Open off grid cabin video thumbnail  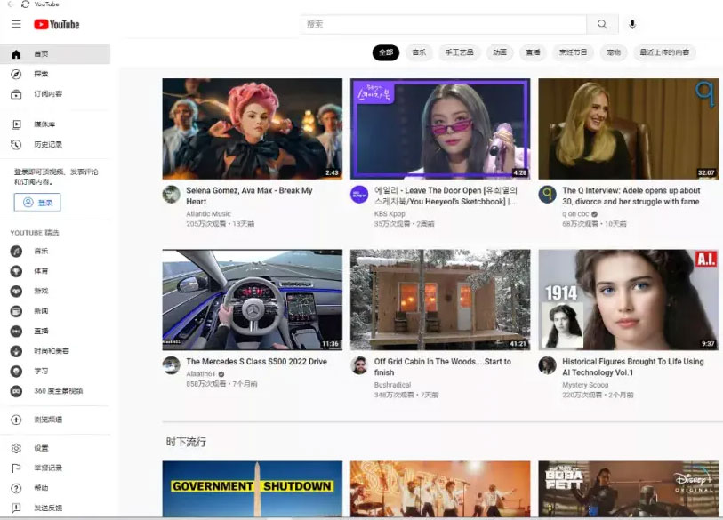440,300
